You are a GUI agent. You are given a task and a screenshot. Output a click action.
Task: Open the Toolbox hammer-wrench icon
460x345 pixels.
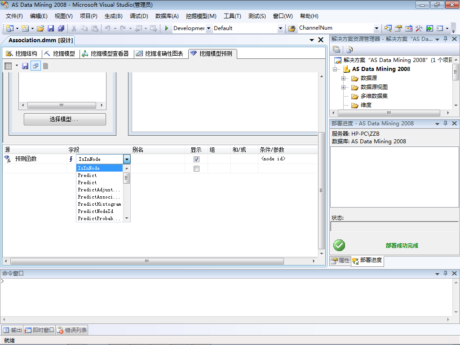point(419,28)
